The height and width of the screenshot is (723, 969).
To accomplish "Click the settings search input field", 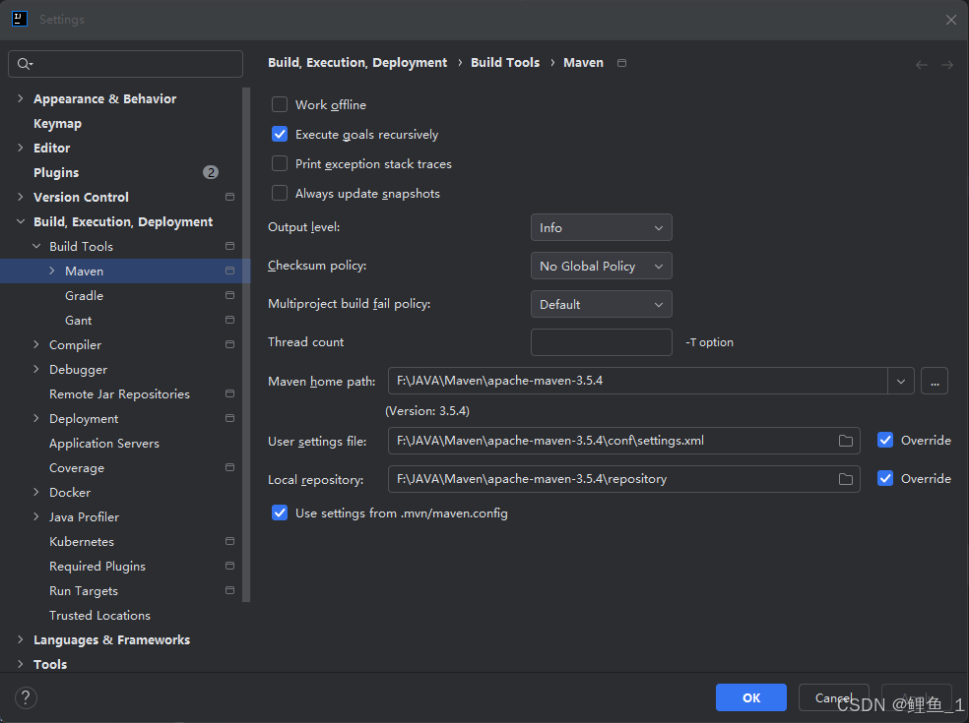I will tap(125, 64).
